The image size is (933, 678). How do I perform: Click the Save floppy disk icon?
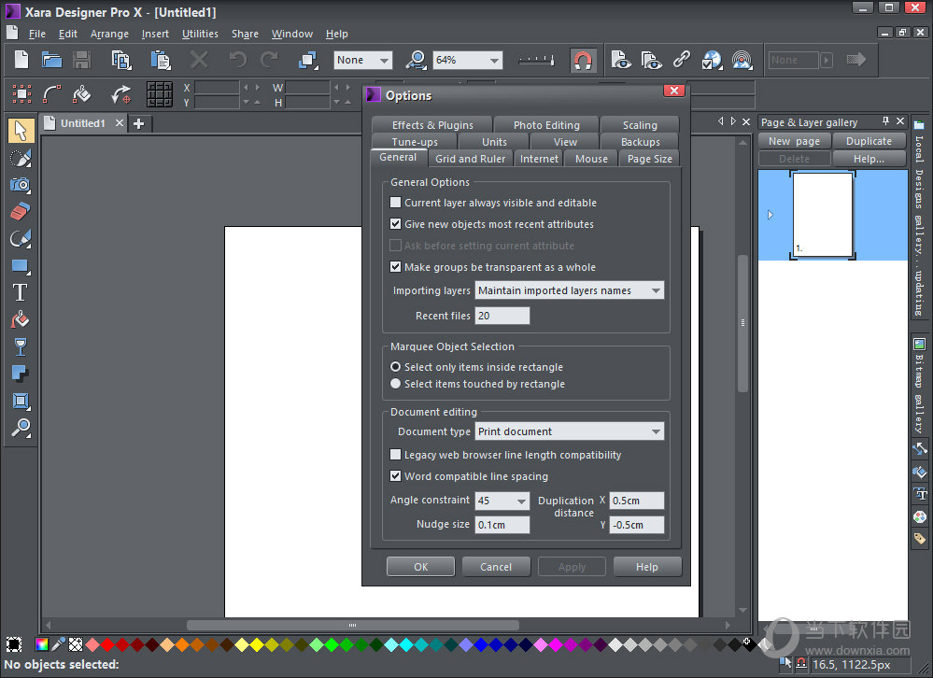tap(81, 60)
